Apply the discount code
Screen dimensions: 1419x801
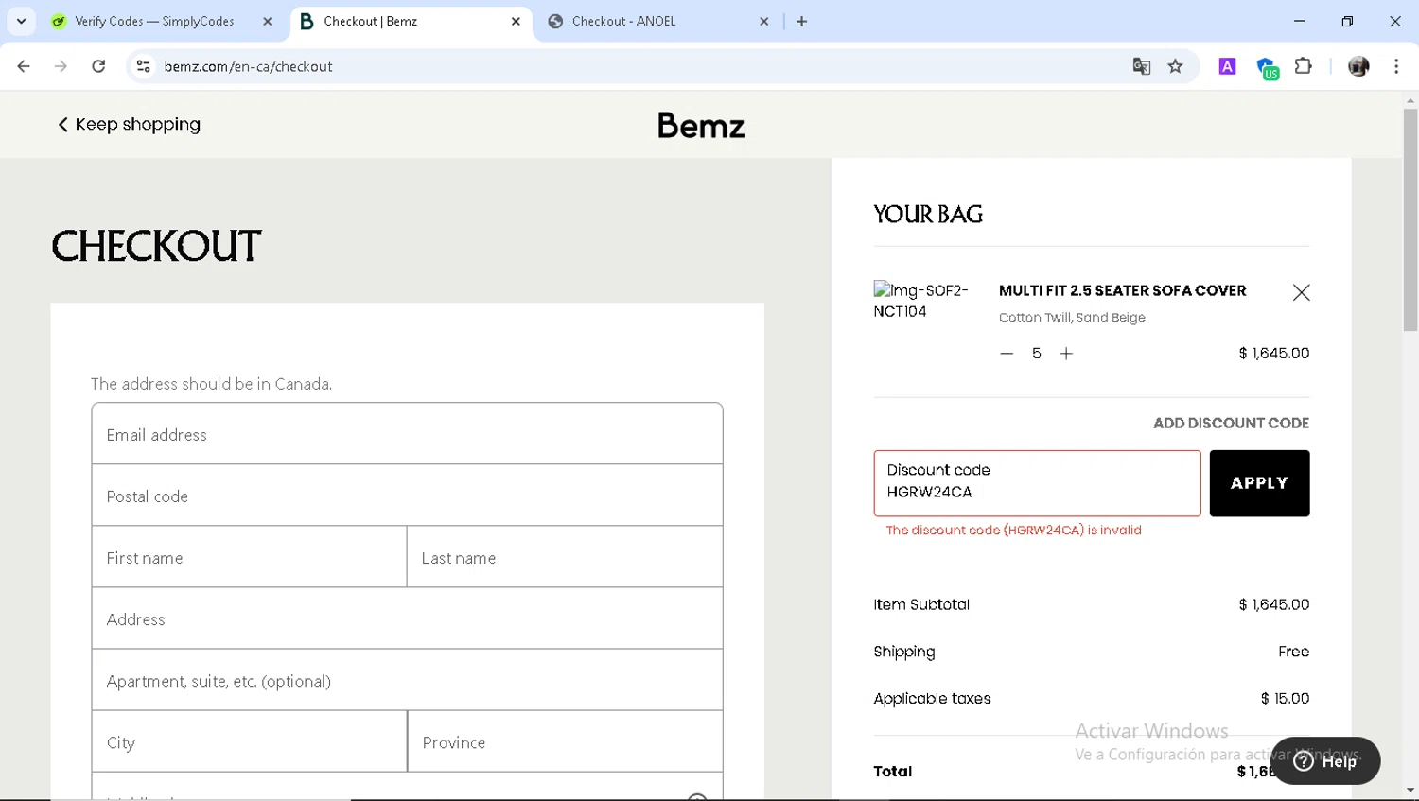click(x=1259, y=483)
